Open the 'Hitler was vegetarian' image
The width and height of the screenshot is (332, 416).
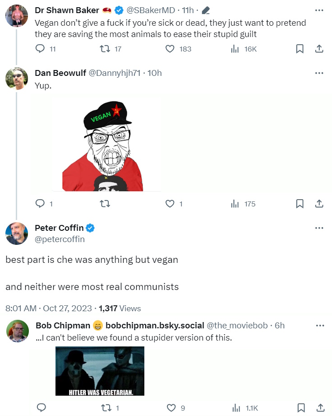point(100,371)
